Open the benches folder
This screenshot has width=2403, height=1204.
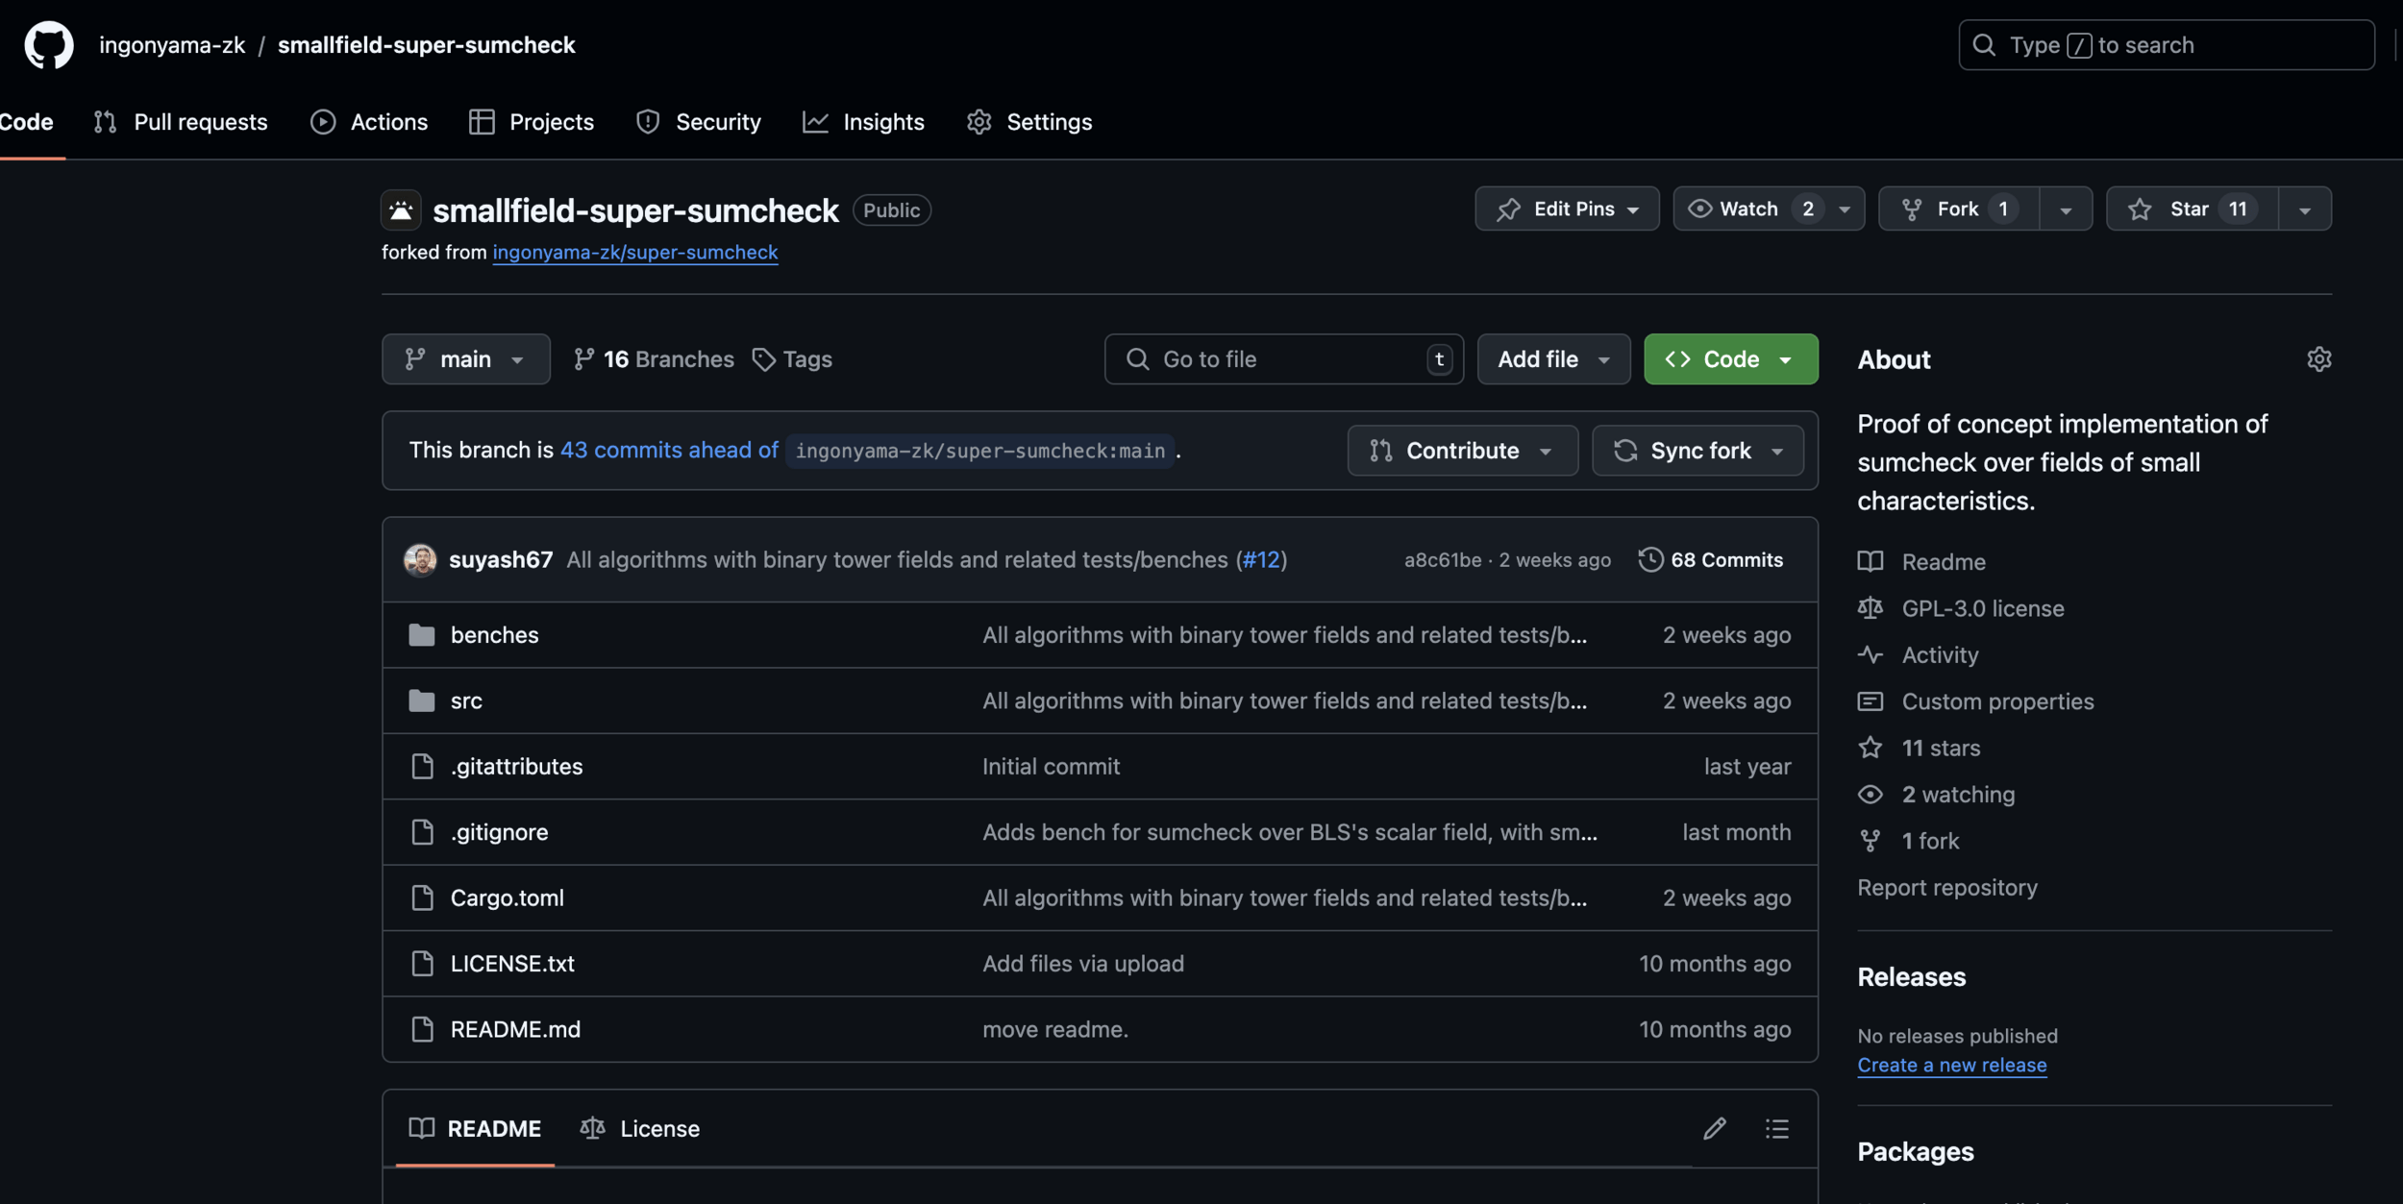(494, 635)
